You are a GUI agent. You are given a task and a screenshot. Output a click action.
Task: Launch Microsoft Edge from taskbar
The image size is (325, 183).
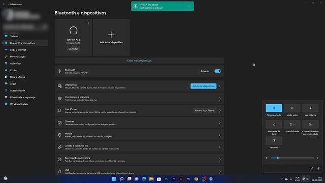[144, 179]
